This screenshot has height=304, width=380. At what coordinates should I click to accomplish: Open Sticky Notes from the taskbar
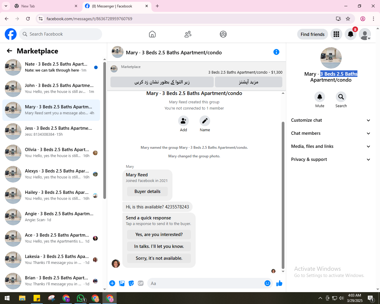coord(37,298)
